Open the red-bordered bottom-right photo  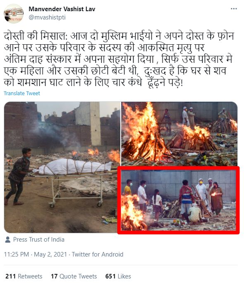point(178,200)
